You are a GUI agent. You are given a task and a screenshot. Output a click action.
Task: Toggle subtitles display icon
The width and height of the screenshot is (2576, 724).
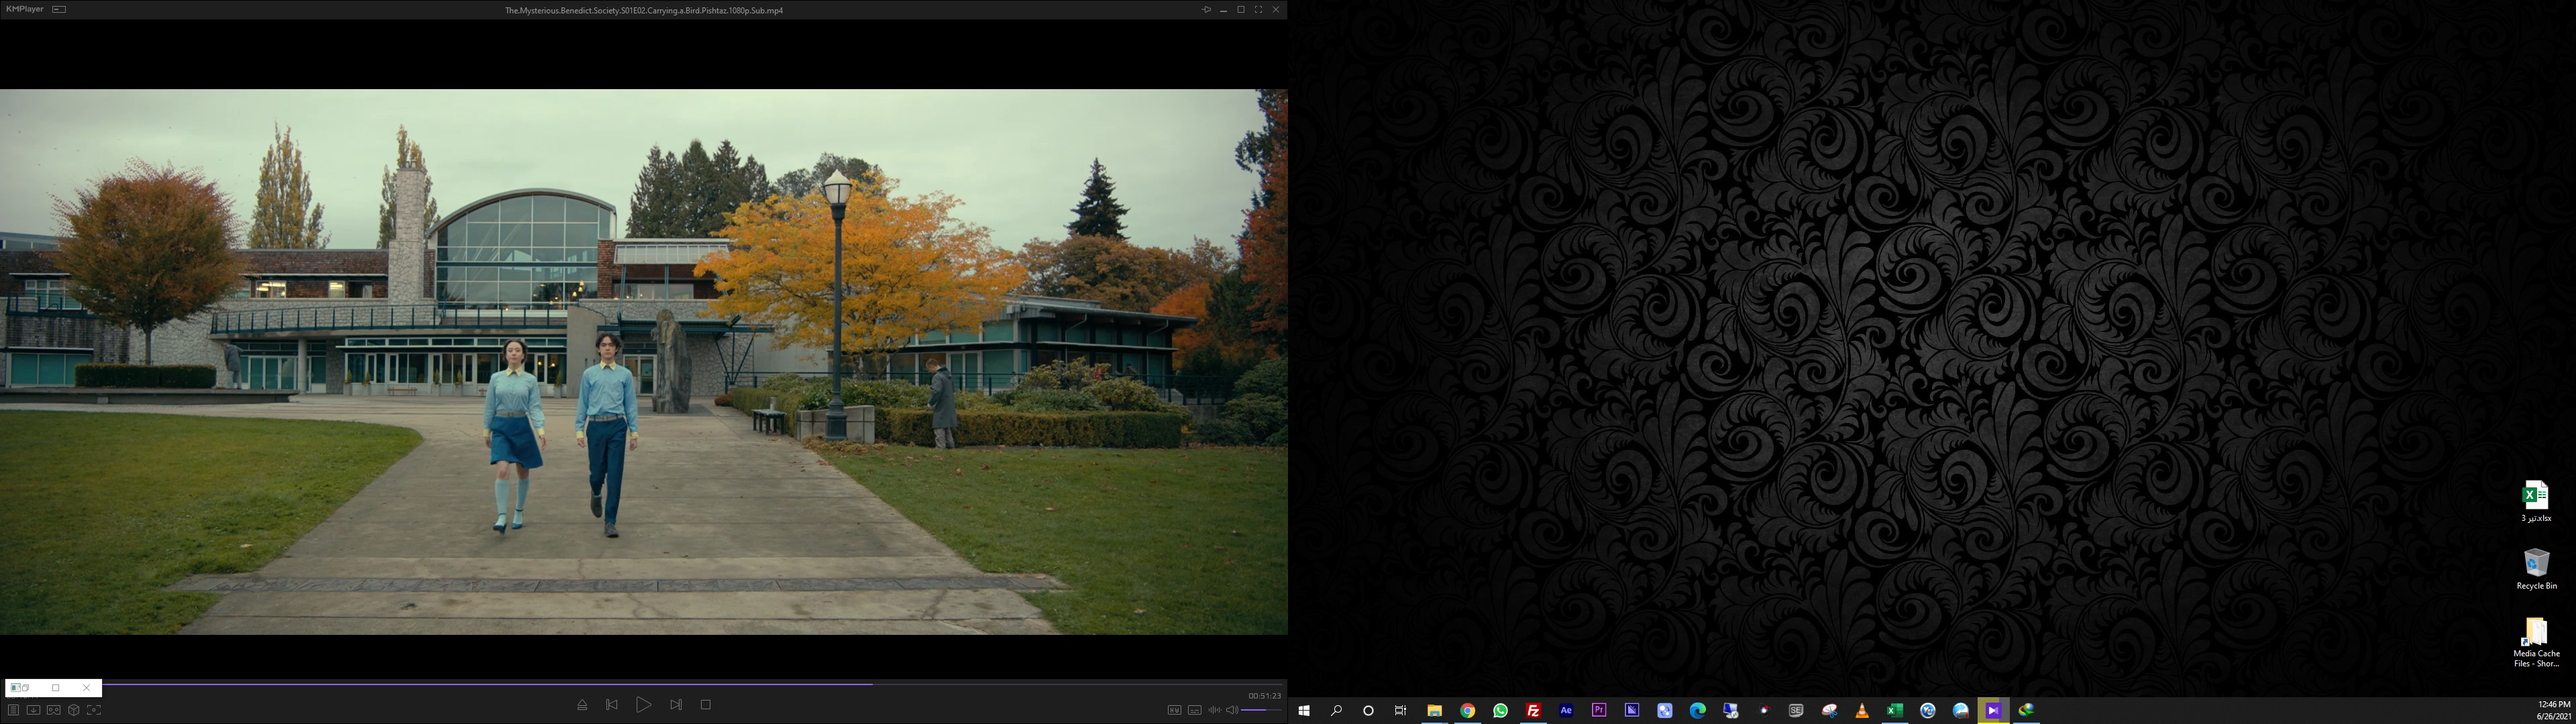[x=1194, y=710]
